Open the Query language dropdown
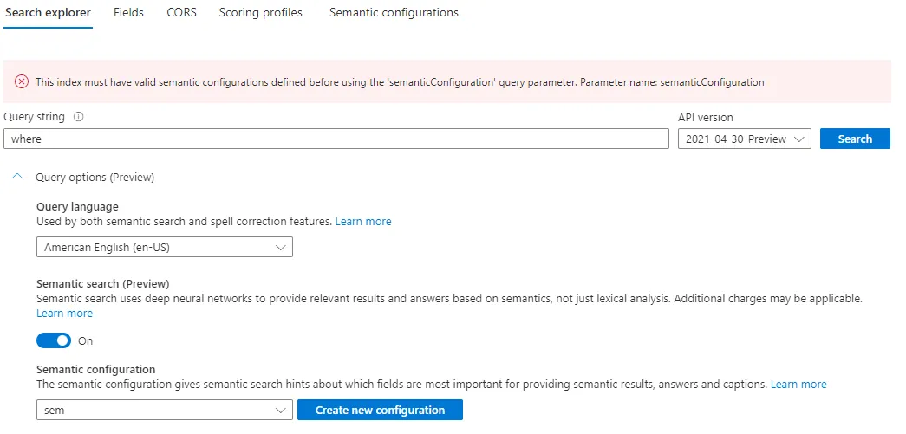The height and width of the screenshot is (434, 906). point(165,247)
